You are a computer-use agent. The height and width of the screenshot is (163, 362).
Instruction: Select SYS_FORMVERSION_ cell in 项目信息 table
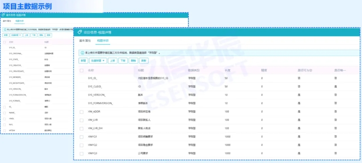point(100,103)
